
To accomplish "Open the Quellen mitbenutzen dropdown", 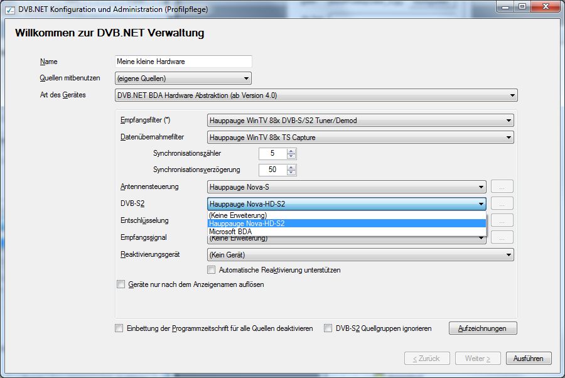I will 183,78.
